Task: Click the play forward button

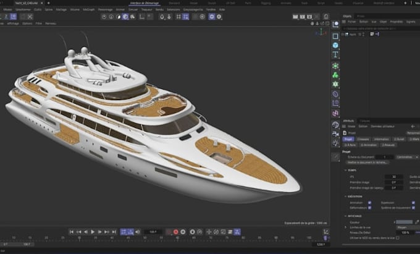Action: click(x=93, y=232)
